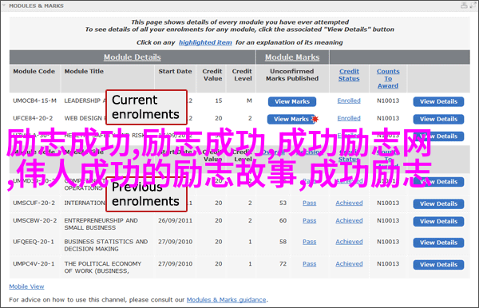The image size is (479, 308).
Task: Click start date 27/09/2010 for UMPC4V-20-1
Action: (x=175, y=264)
